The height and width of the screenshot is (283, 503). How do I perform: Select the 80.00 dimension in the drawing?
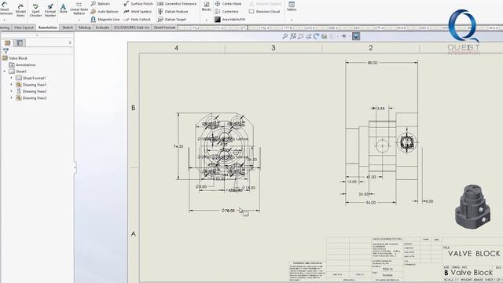pos(372,63)
